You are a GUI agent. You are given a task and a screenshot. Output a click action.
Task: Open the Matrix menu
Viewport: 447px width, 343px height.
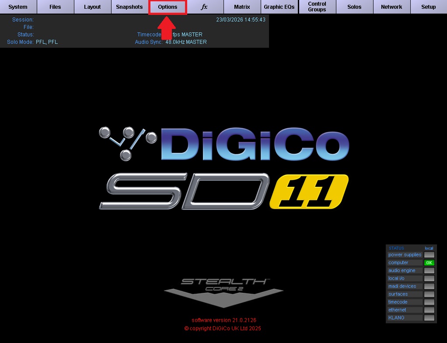point(242,7)
